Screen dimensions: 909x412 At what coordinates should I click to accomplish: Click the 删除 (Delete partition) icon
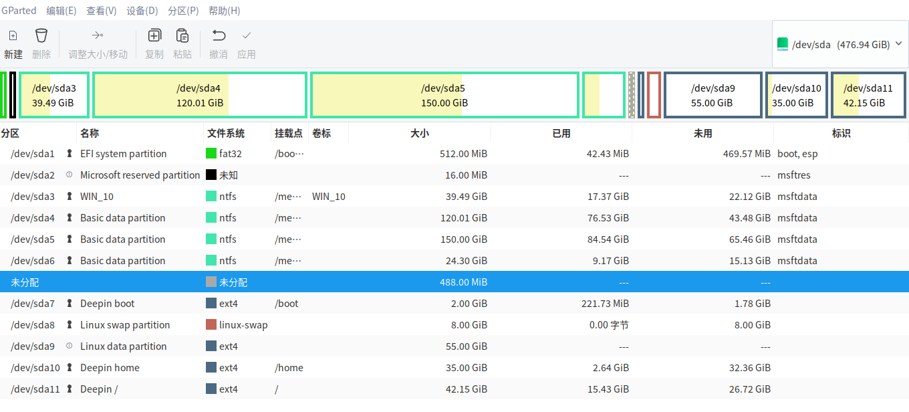(x=41, y=40)
